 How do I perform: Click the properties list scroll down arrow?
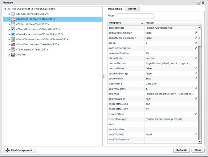(200, 142)
